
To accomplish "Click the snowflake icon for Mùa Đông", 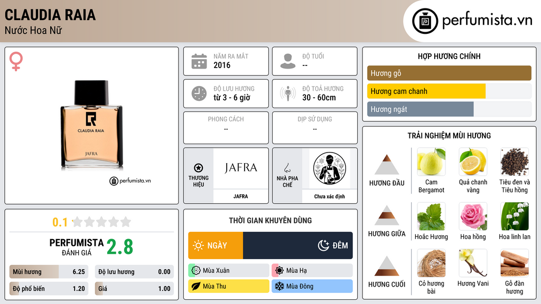I will point(279,286).
